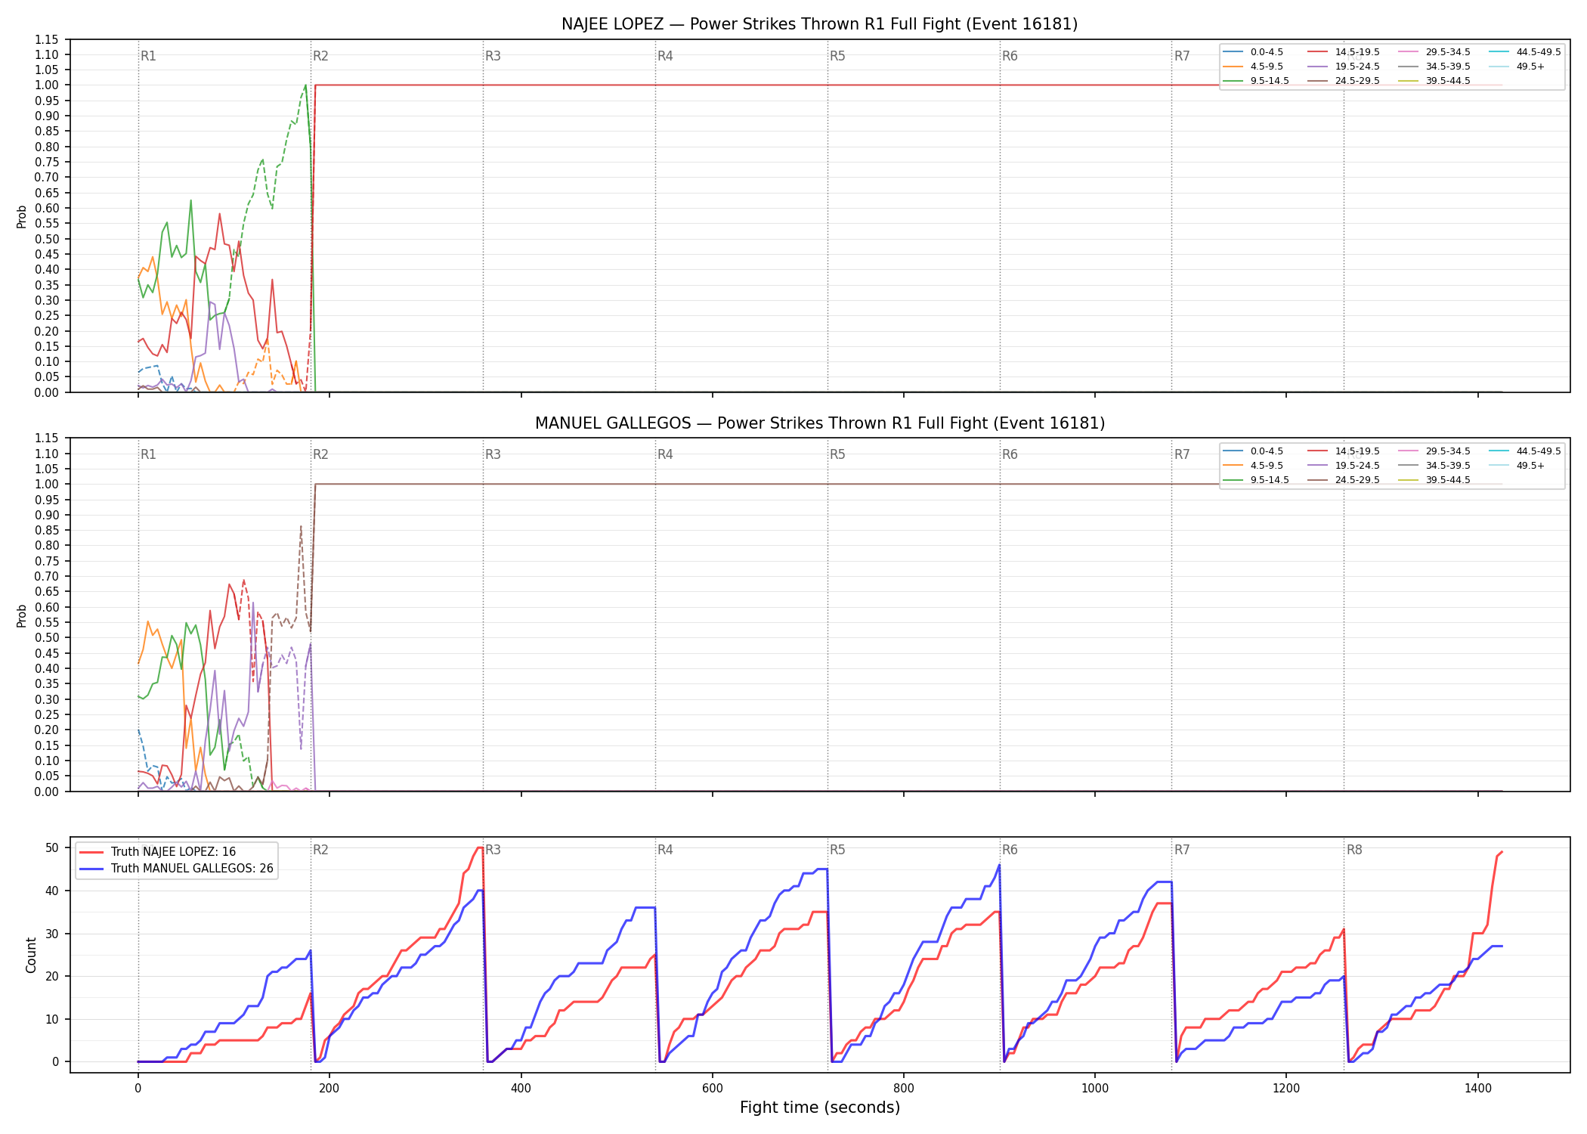
Task: Pick legend entry 24.5-29.5 in Manuel Gallegos chart
Action: pos(1344,480)
